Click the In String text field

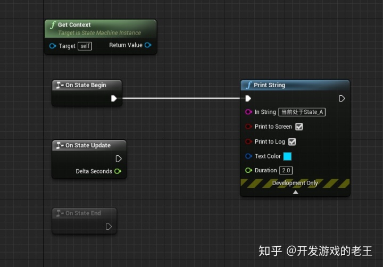tap(302, 112)
